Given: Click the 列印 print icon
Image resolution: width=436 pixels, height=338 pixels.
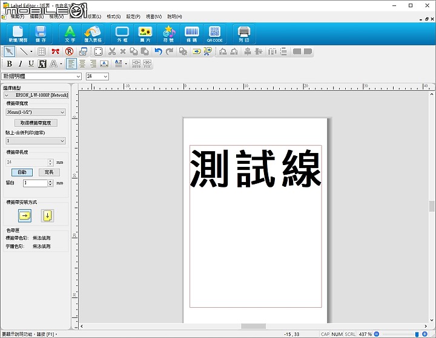Looking at the screenshot, I should click(x=244, y=34).
